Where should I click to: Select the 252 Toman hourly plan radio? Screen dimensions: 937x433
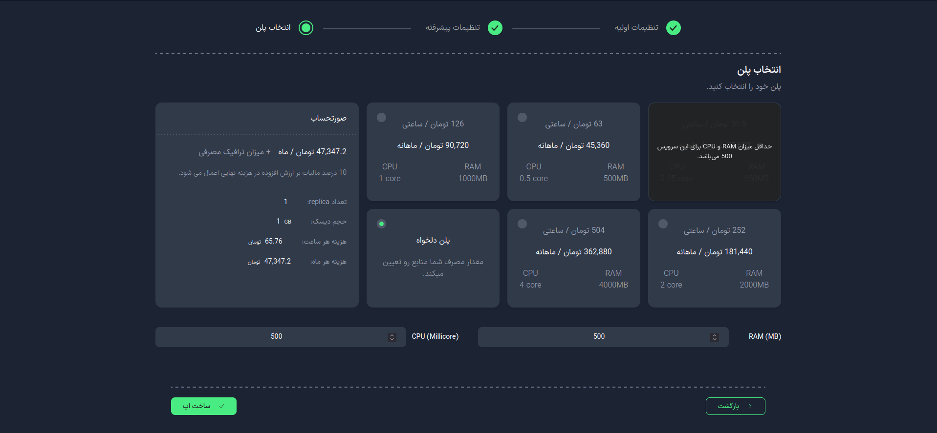[x=663, y=224]
